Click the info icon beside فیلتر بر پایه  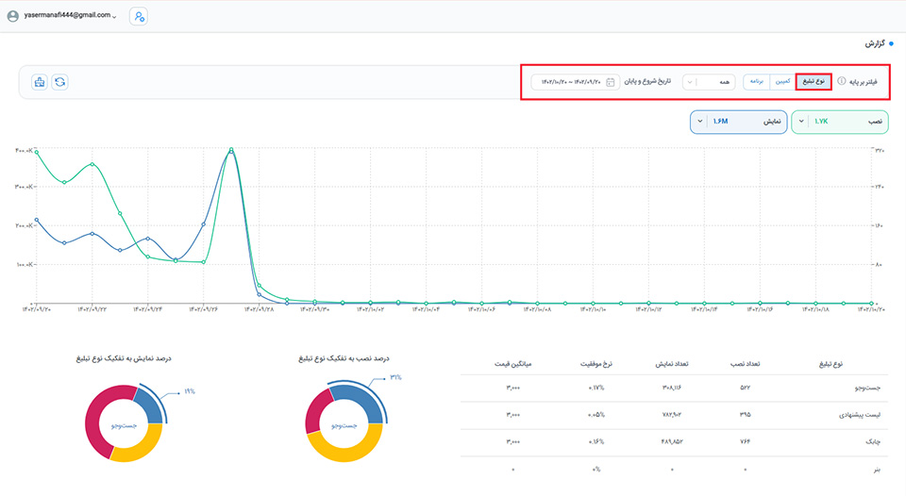[x=842, y=81]
